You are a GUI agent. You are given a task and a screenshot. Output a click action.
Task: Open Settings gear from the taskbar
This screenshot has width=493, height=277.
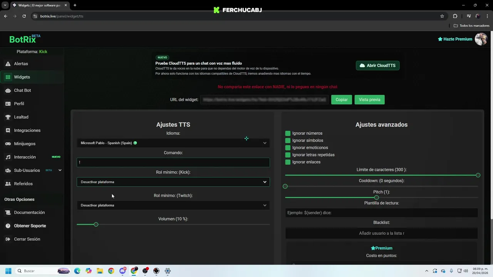click(x=168, y=271)
